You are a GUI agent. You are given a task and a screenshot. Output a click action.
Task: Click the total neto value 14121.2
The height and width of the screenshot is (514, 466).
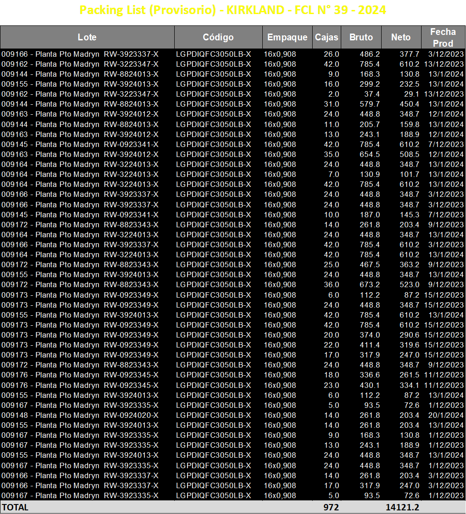pos(402,507)
